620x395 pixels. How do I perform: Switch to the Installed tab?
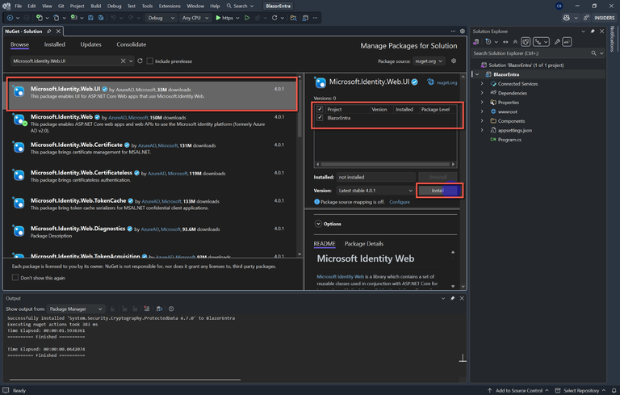tap(55, 44)
